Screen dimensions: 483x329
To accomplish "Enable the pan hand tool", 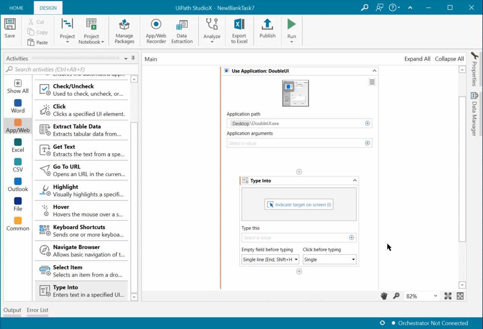I will [384, 296].
